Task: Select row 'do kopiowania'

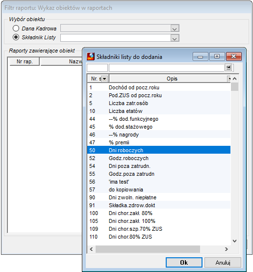Action: point(159,190)
